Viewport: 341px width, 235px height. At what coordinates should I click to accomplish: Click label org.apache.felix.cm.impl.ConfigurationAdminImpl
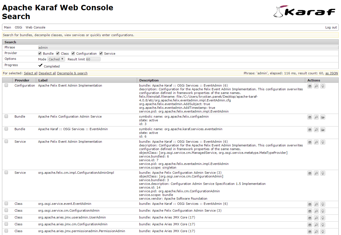pyautogui.click(x=76, y=173)
